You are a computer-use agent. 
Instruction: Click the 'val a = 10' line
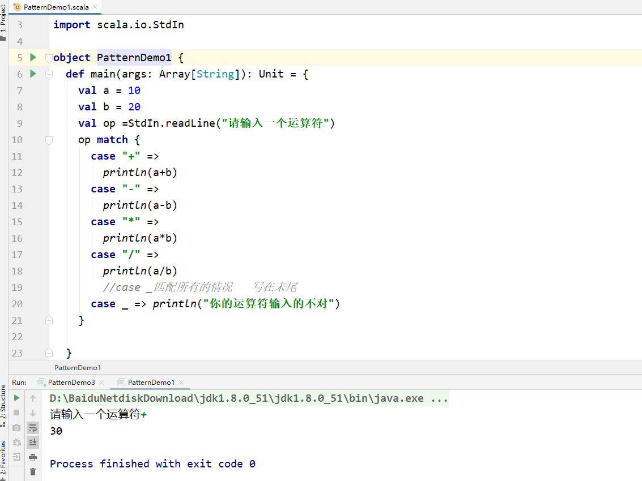click(x=109, y=91)
